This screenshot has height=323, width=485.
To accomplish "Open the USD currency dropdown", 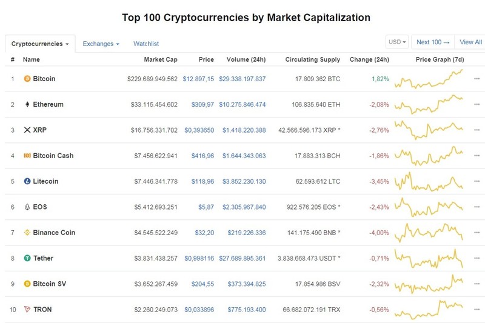I will (397, 42).
